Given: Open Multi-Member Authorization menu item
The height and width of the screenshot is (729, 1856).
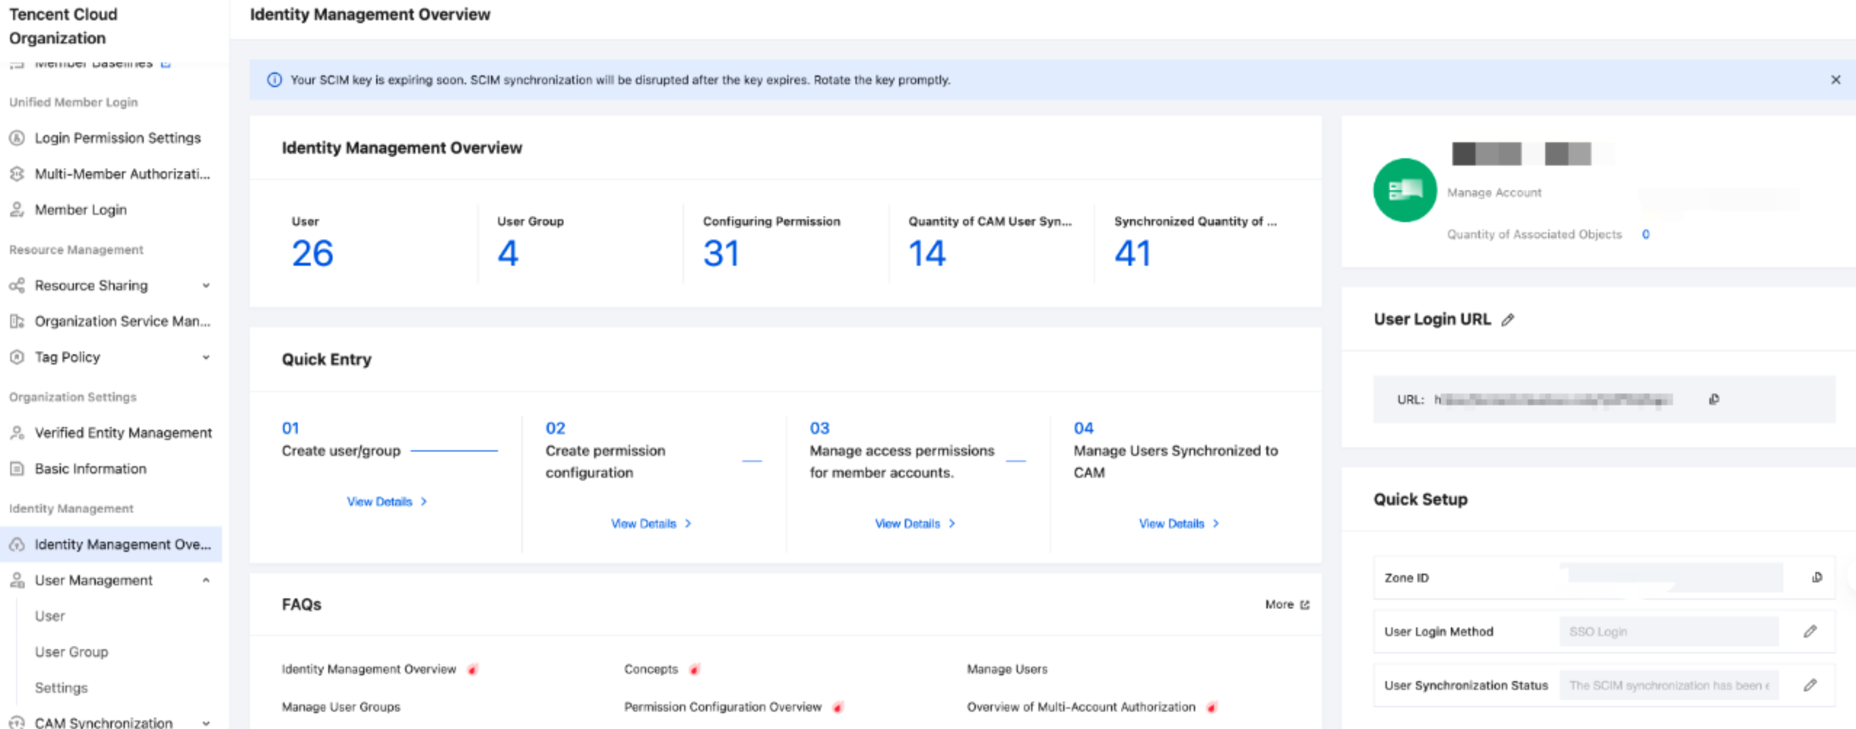Looking at the screenshot, I should tap(122, 174).
